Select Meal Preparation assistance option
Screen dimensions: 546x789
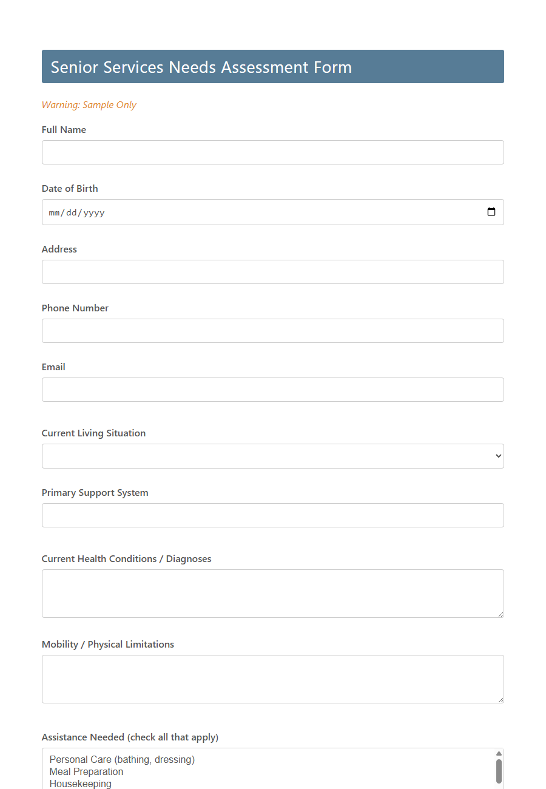86,771
